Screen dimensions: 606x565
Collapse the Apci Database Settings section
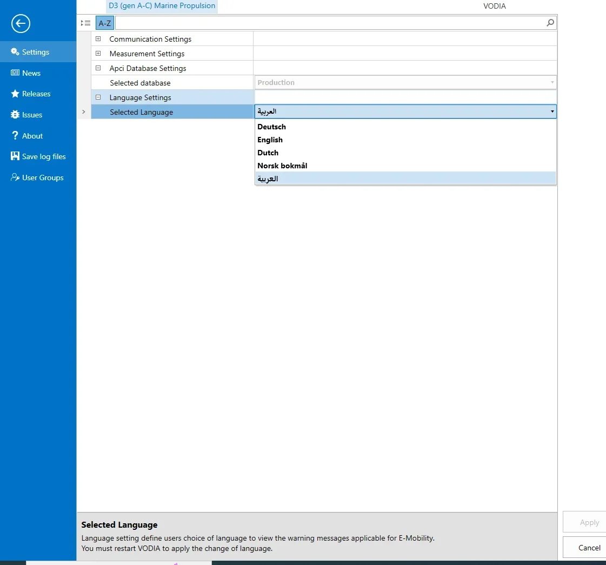(x=98, y=68)
